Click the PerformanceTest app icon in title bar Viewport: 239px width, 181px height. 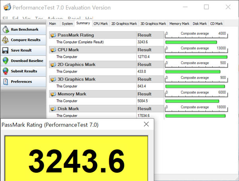pyautogui.click(x=7, y=7)
